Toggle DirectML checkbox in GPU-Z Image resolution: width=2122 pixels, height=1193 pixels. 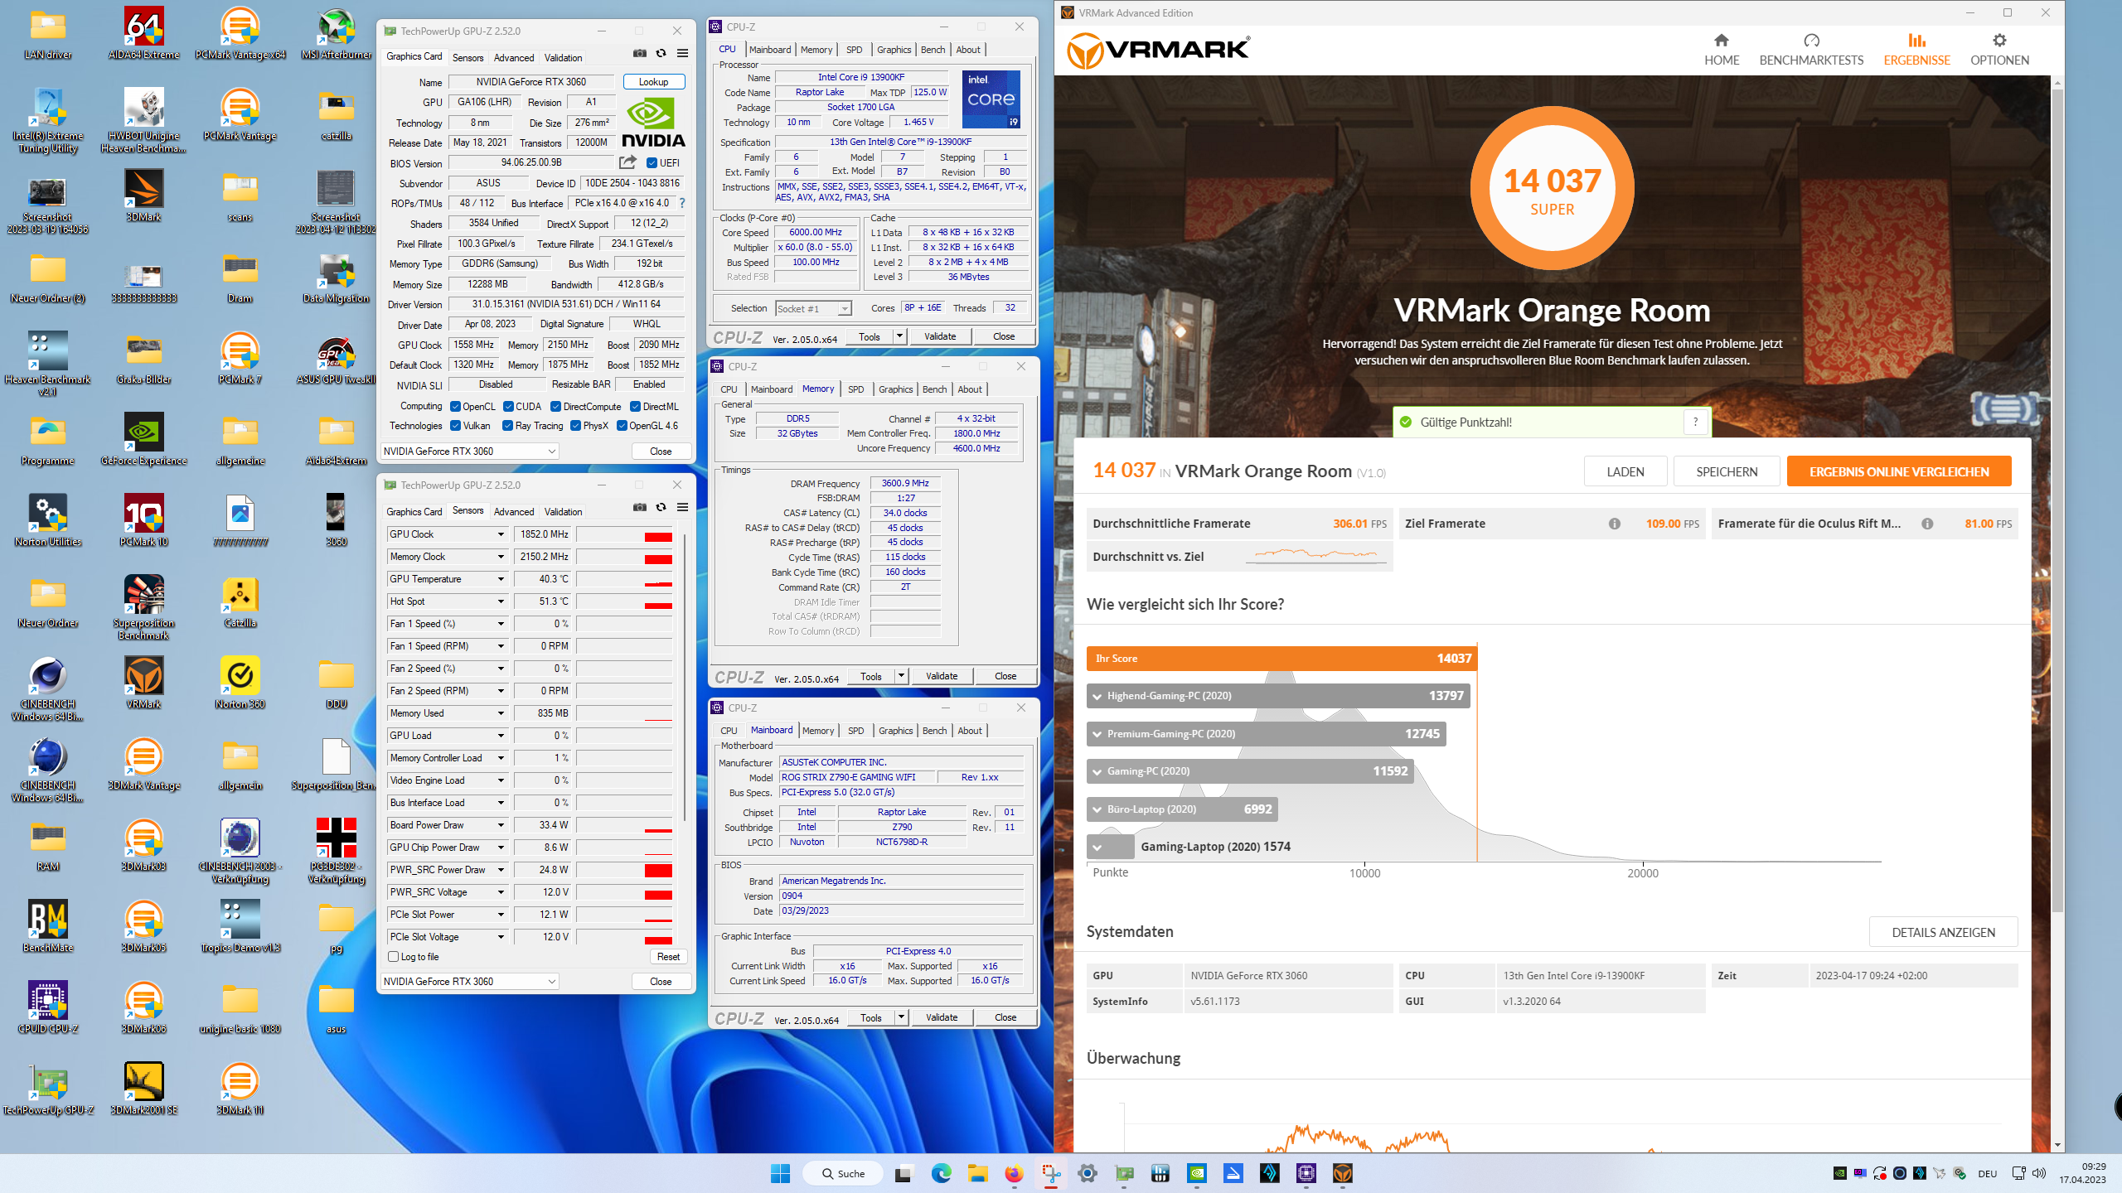pyautogui.click(x=635, y=407)
